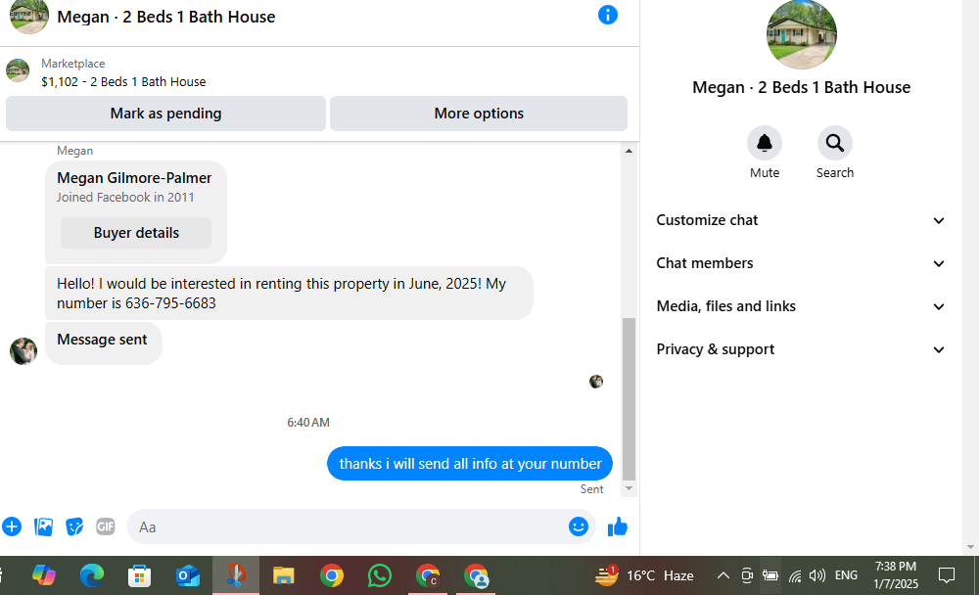Image resolution: width=979 pixels, height=595 pixels.
Task: Expand Media, files and links section
Action: 801,306
